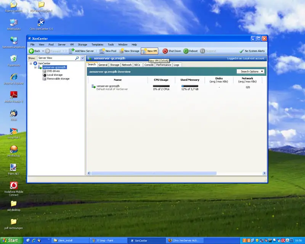
Task: Switch to the Storage tab
Action: pyautogui.click(x=115, y=65)
